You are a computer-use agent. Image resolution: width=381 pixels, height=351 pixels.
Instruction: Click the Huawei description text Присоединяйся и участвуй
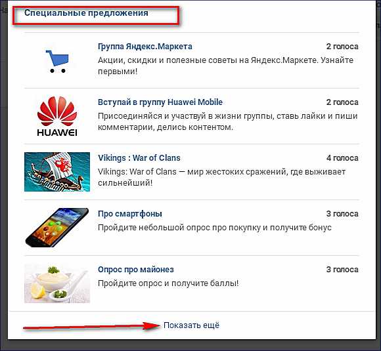(228, 121)
